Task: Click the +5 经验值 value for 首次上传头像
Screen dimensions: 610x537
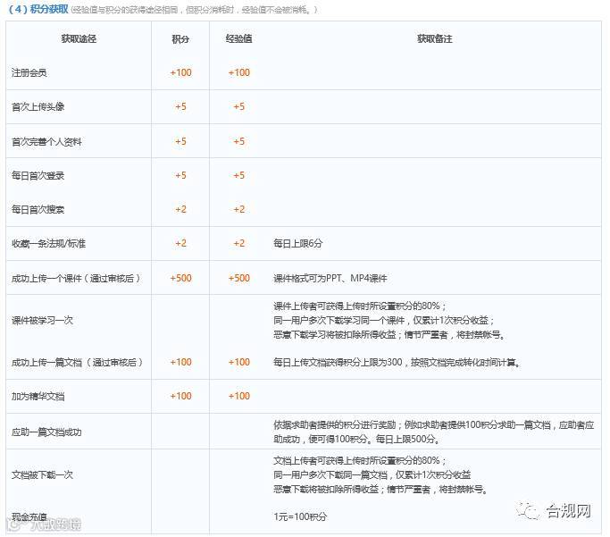Action: click(x=238, y=106)
